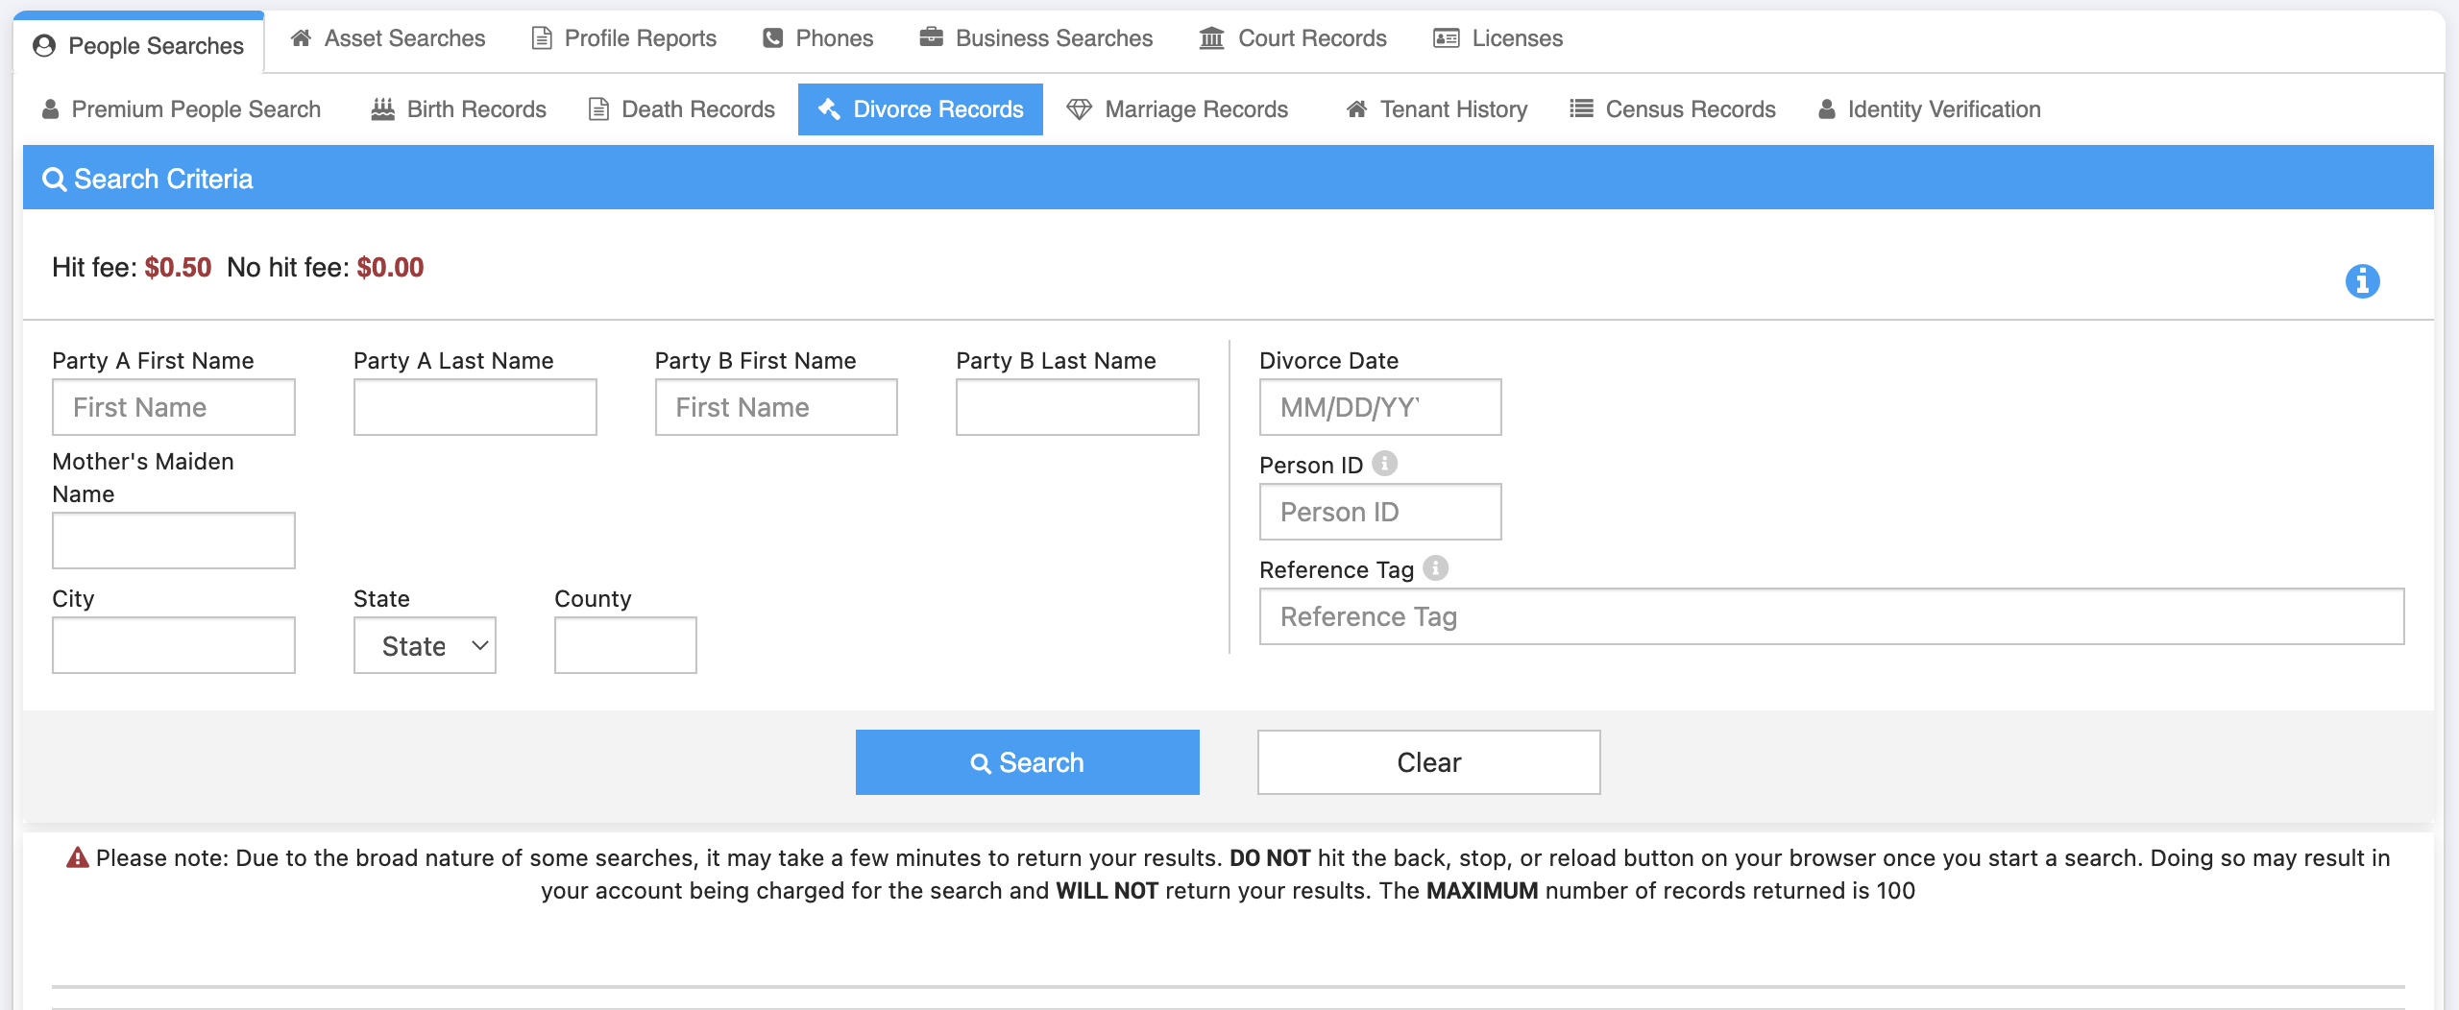The height and width of the screenshot is (1010, 2459).
Task: Select the Mother's Maiden Name input
Action: click(174, 541)
